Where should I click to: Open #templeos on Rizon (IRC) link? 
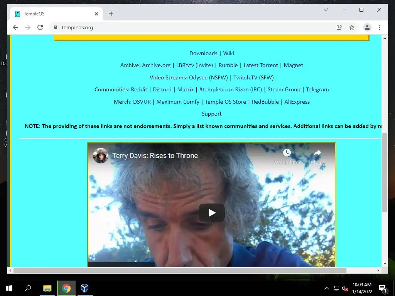[x=231, y=89]
